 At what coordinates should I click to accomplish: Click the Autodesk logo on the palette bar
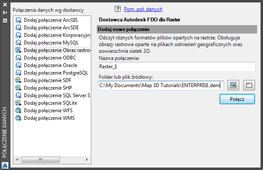click(5, 165)
